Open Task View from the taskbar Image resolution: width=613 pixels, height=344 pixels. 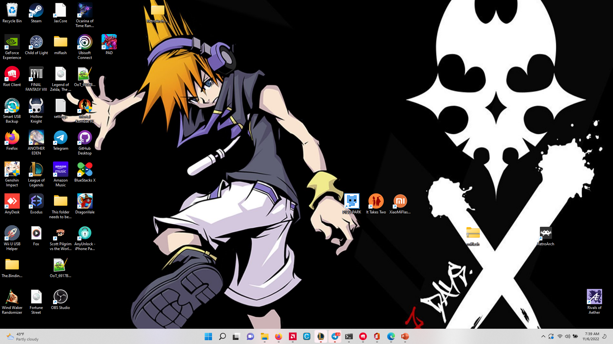pyautogui.click(x=237, y=336)
